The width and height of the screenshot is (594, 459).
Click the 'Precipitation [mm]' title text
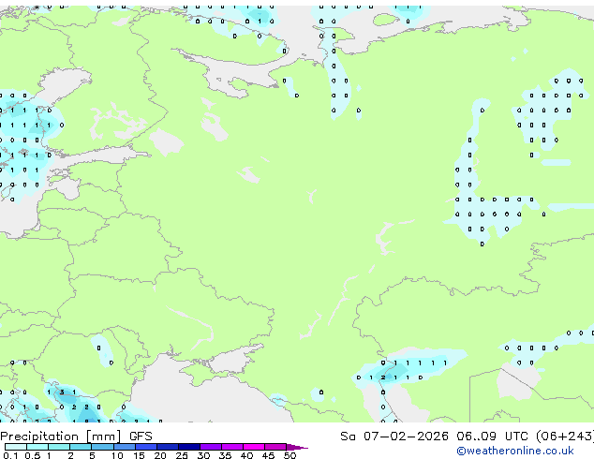tap(61, 437)
